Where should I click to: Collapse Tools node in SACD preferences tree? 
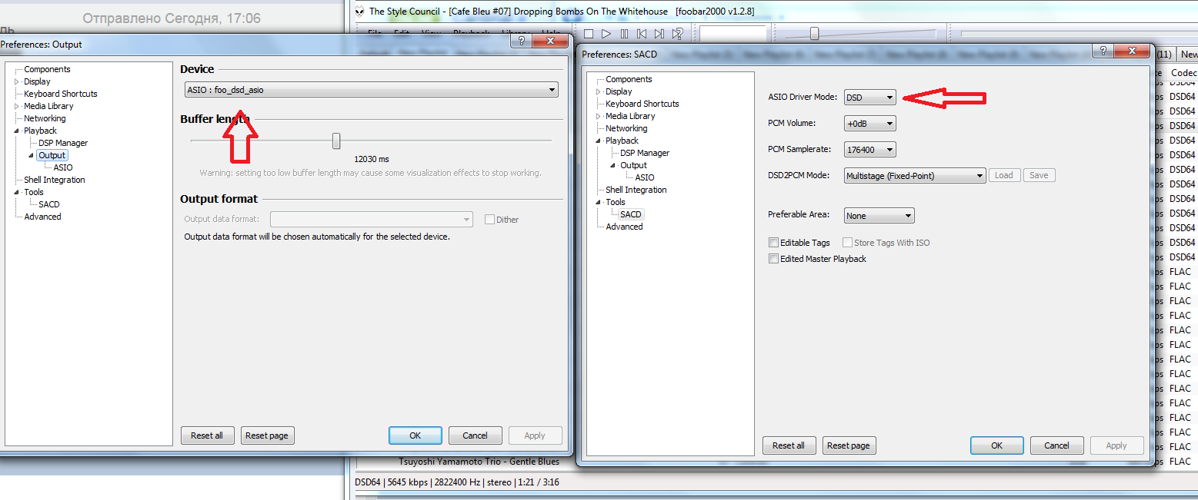(x=598, y=202)
